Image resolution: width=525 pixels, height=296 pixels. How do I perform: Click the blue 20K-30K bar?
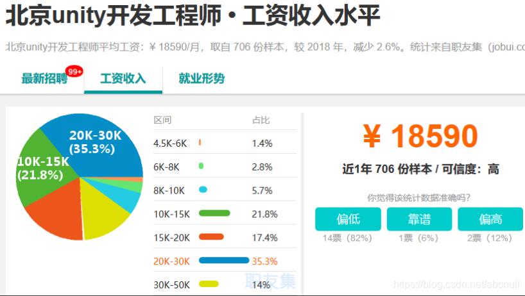224,260
